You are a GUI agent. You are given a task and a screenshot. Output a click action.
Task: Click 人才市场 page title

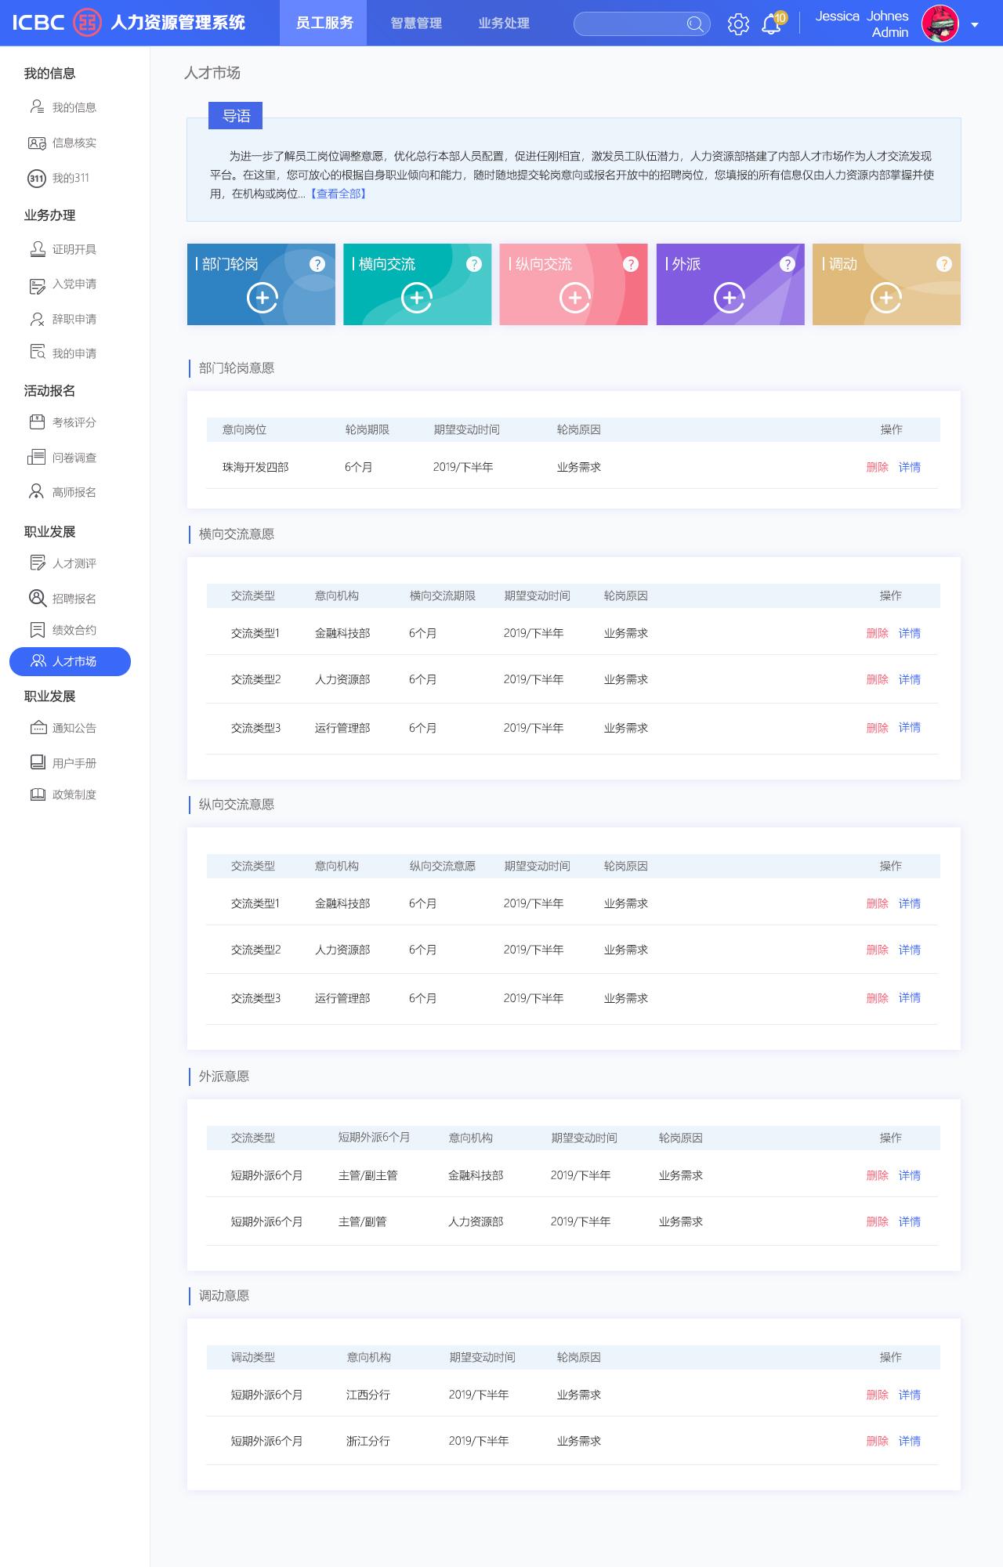(x=212, y=73)
